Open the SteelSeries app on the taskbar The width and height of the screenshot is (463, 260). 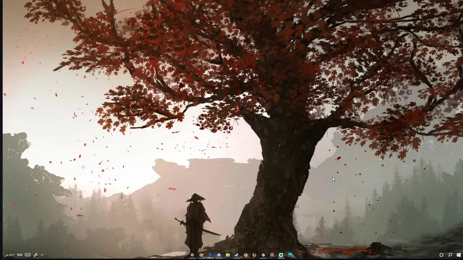263,255
